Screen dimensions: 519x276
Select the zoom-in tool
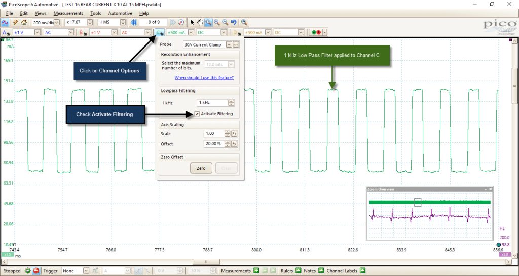pos(217,22)
